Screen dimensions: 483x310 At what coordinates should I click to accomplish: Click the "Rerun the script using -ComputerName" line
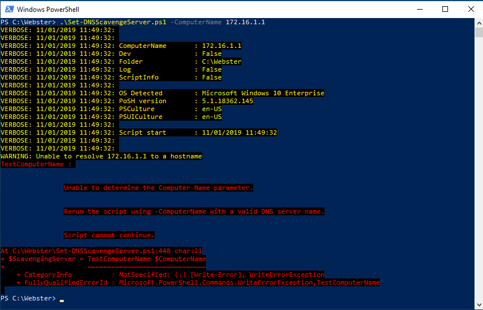tap(194, 211)
